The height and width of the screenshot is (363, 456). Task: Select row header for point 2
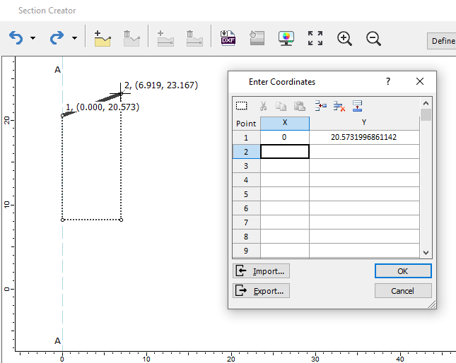pyautogui.click(x=246, y=152)
